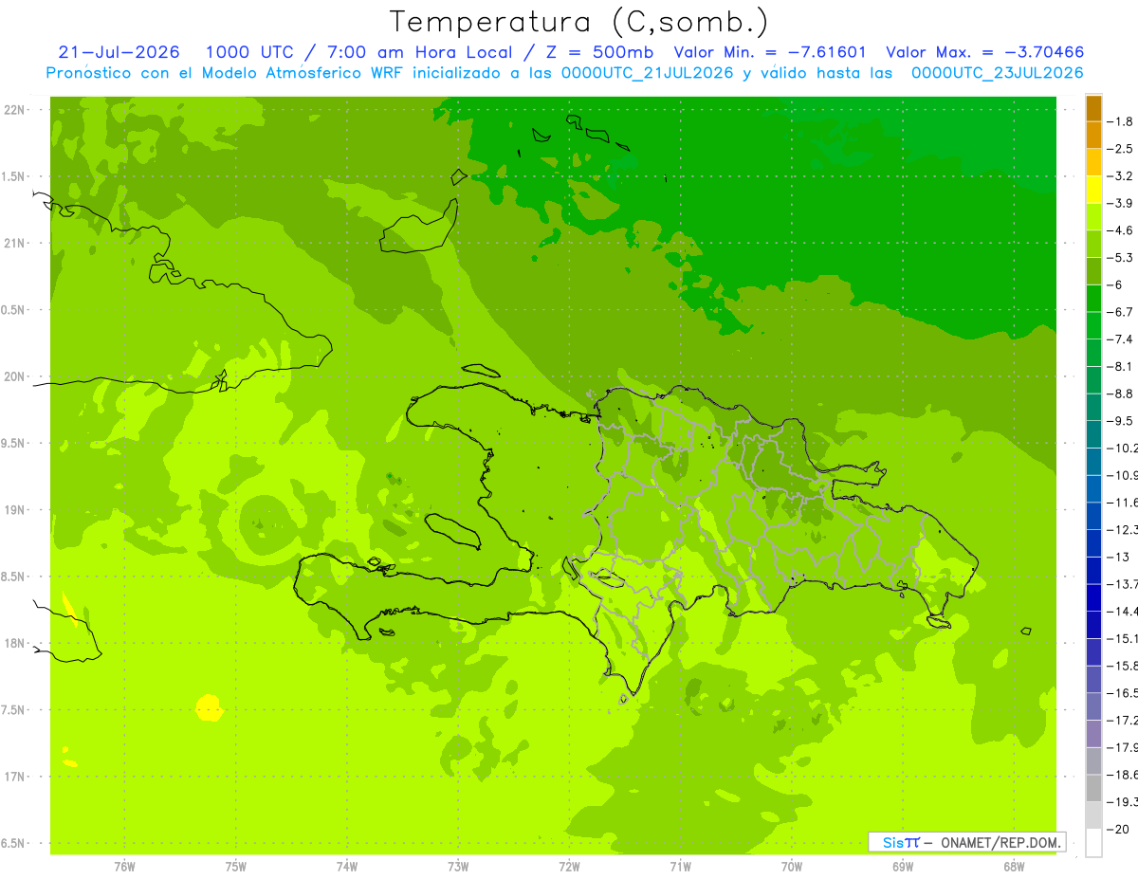Click the "70W" longitude label
1138x879 pixels.
point(792,867)
